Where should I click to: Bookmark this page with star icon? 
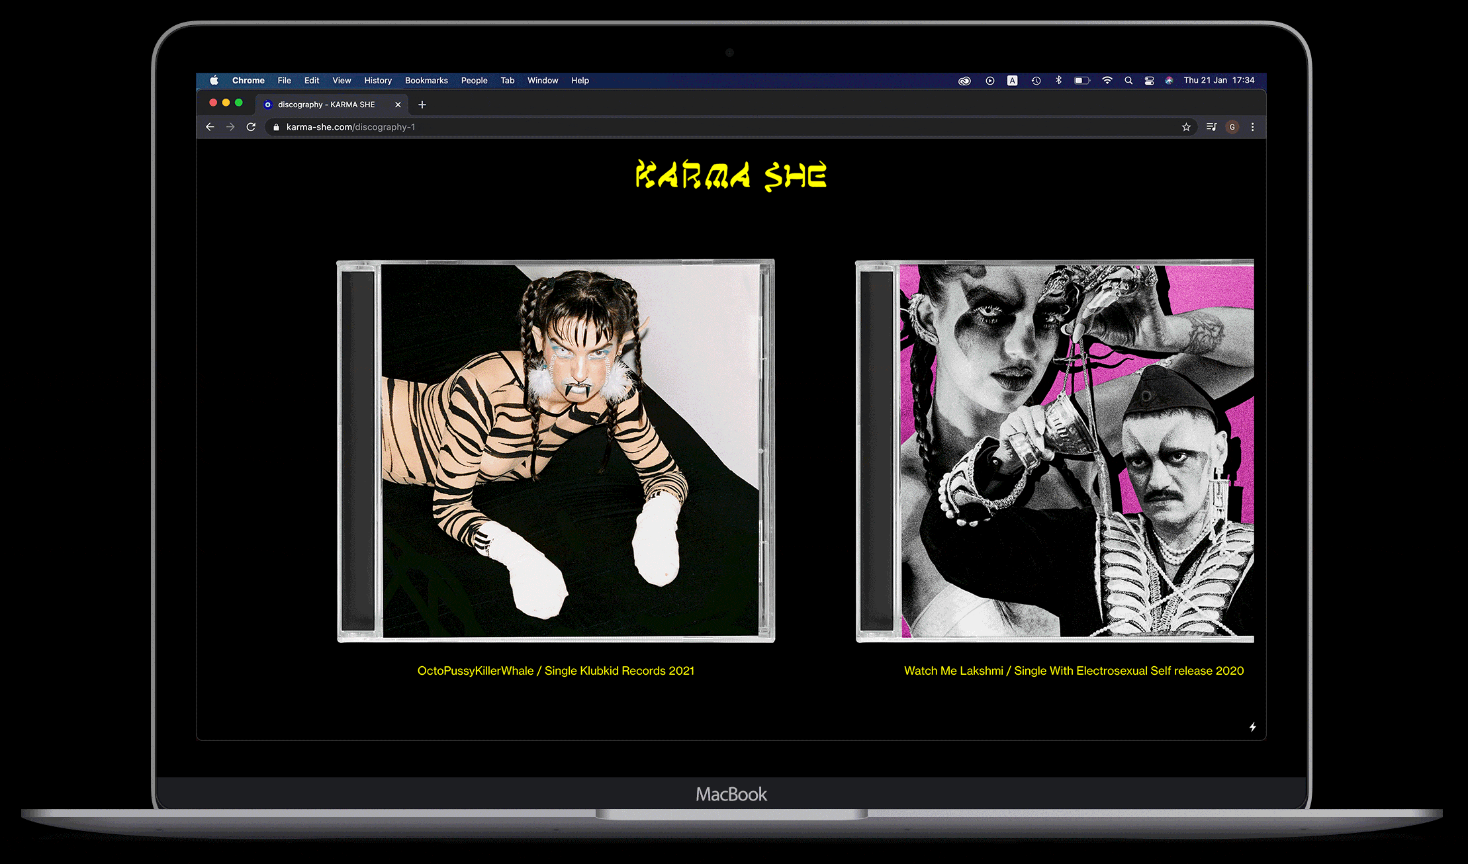click(x=1186, y=127)
